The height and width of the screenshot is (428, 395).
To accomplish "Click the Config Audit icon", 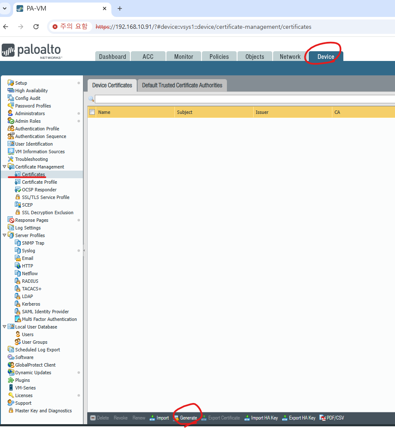I will pos(11,98).
